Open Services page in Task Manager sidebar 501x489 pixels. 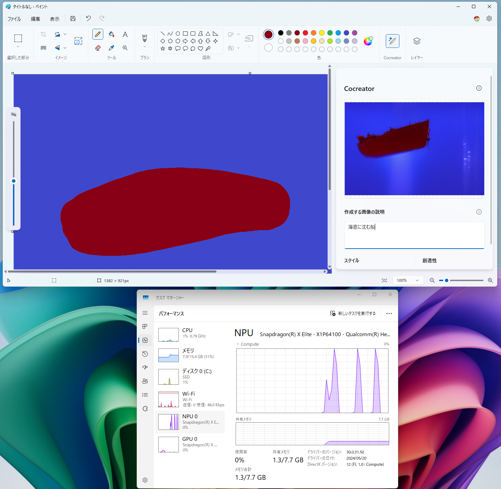coord(145,409)
